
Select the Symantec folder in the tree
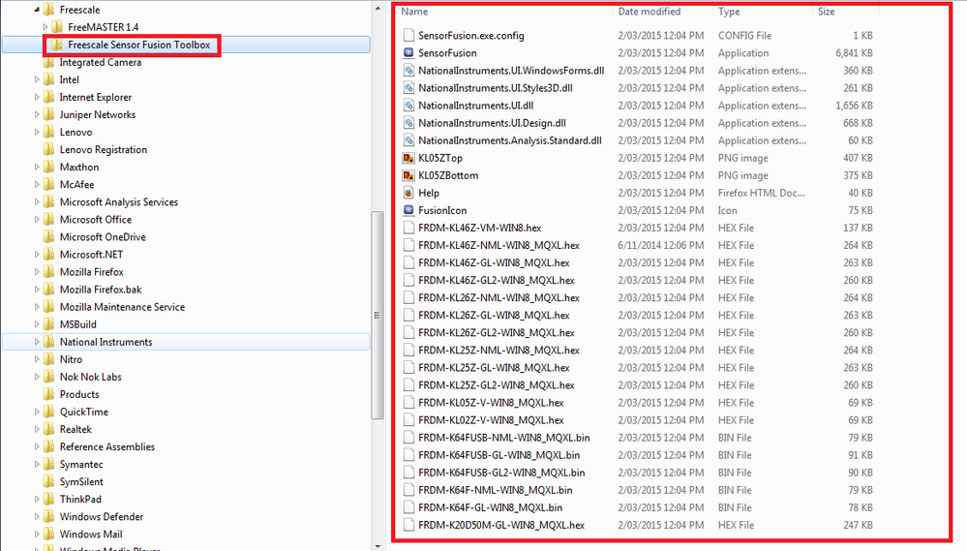tap(81, 465)
